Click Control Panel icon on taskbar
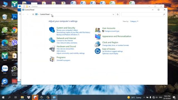This screenshot has width=178, height=100. [54, 97]
